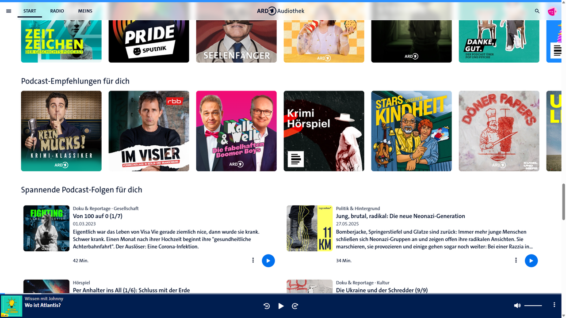
Task: Click the 'Podcast-Empfehlungen für dich' heading
Action: coord(75,81)
